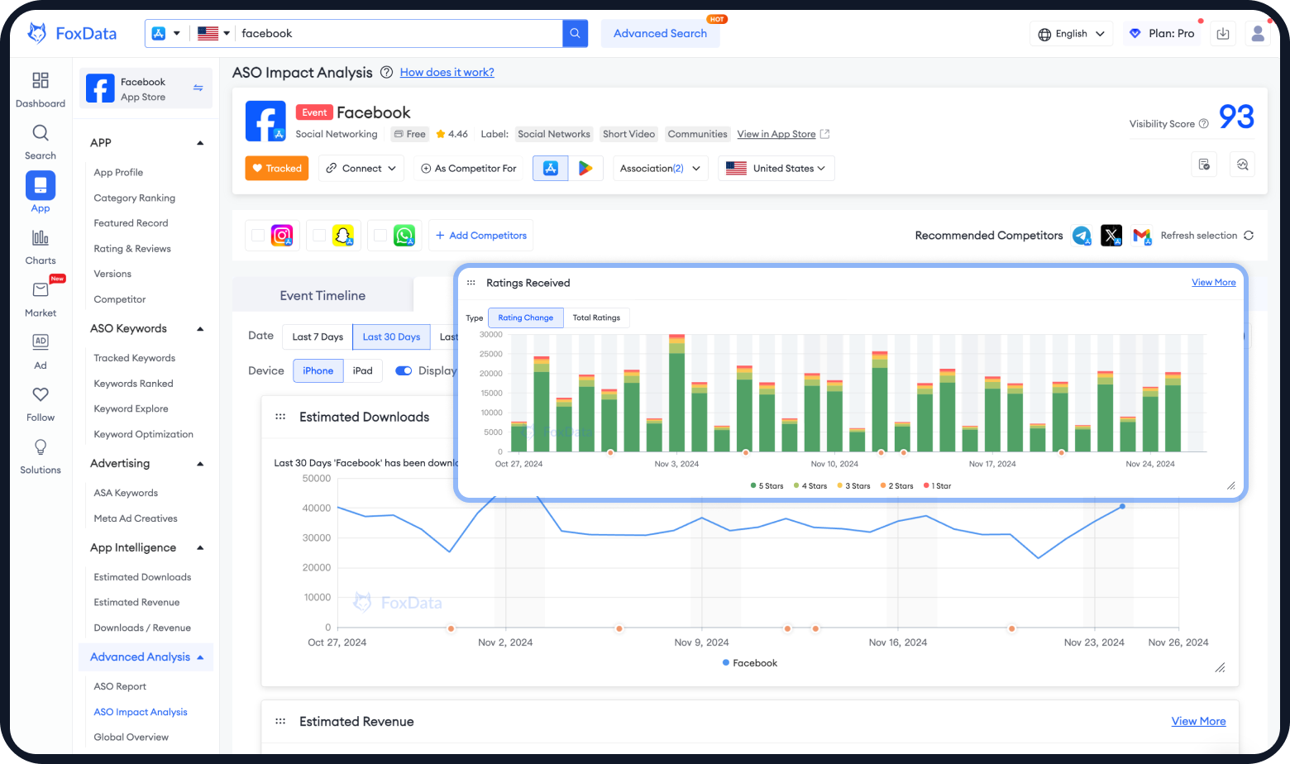The image size is (1290, 764).
Task: Open the country flag dropdown in search bar
Action: (213, 34)
